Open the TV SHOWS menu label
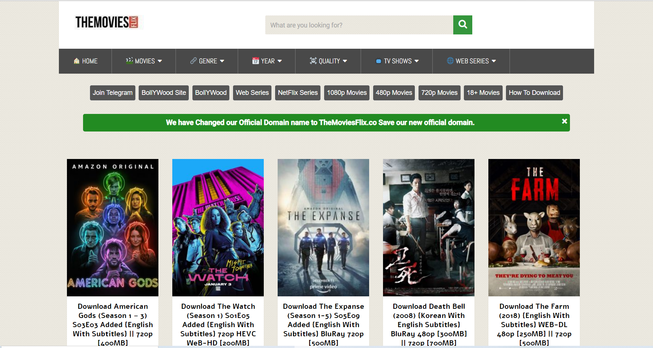This screenshot has width=653, height=348. click(x=398, y=61)
